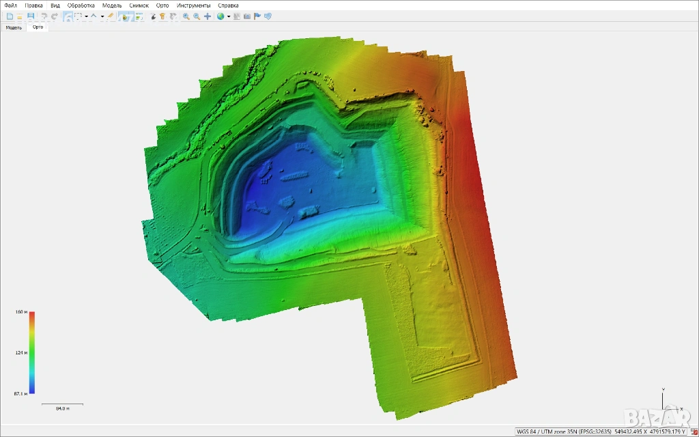Viewport: 699px width, 437px height.
Task: Click the camera icon in toolbar
Action: [246, 16]
